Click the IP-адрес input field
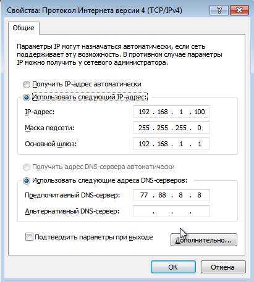This screenshot has width=254, height=282. 171,112
